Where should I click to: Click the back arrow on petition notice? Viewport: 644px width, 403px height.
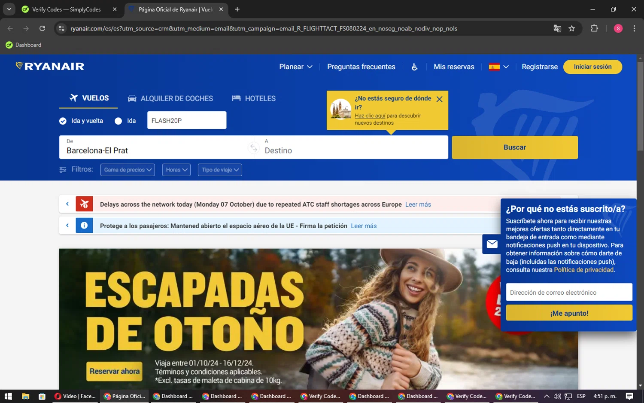click(x=67, y=225)
